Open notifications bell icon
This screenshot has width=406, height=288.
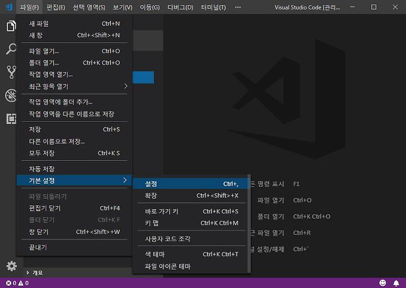[x=396, y=283]
